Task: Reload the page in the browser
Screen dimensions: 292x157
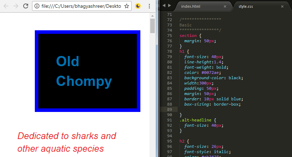Action: (25, 6)
